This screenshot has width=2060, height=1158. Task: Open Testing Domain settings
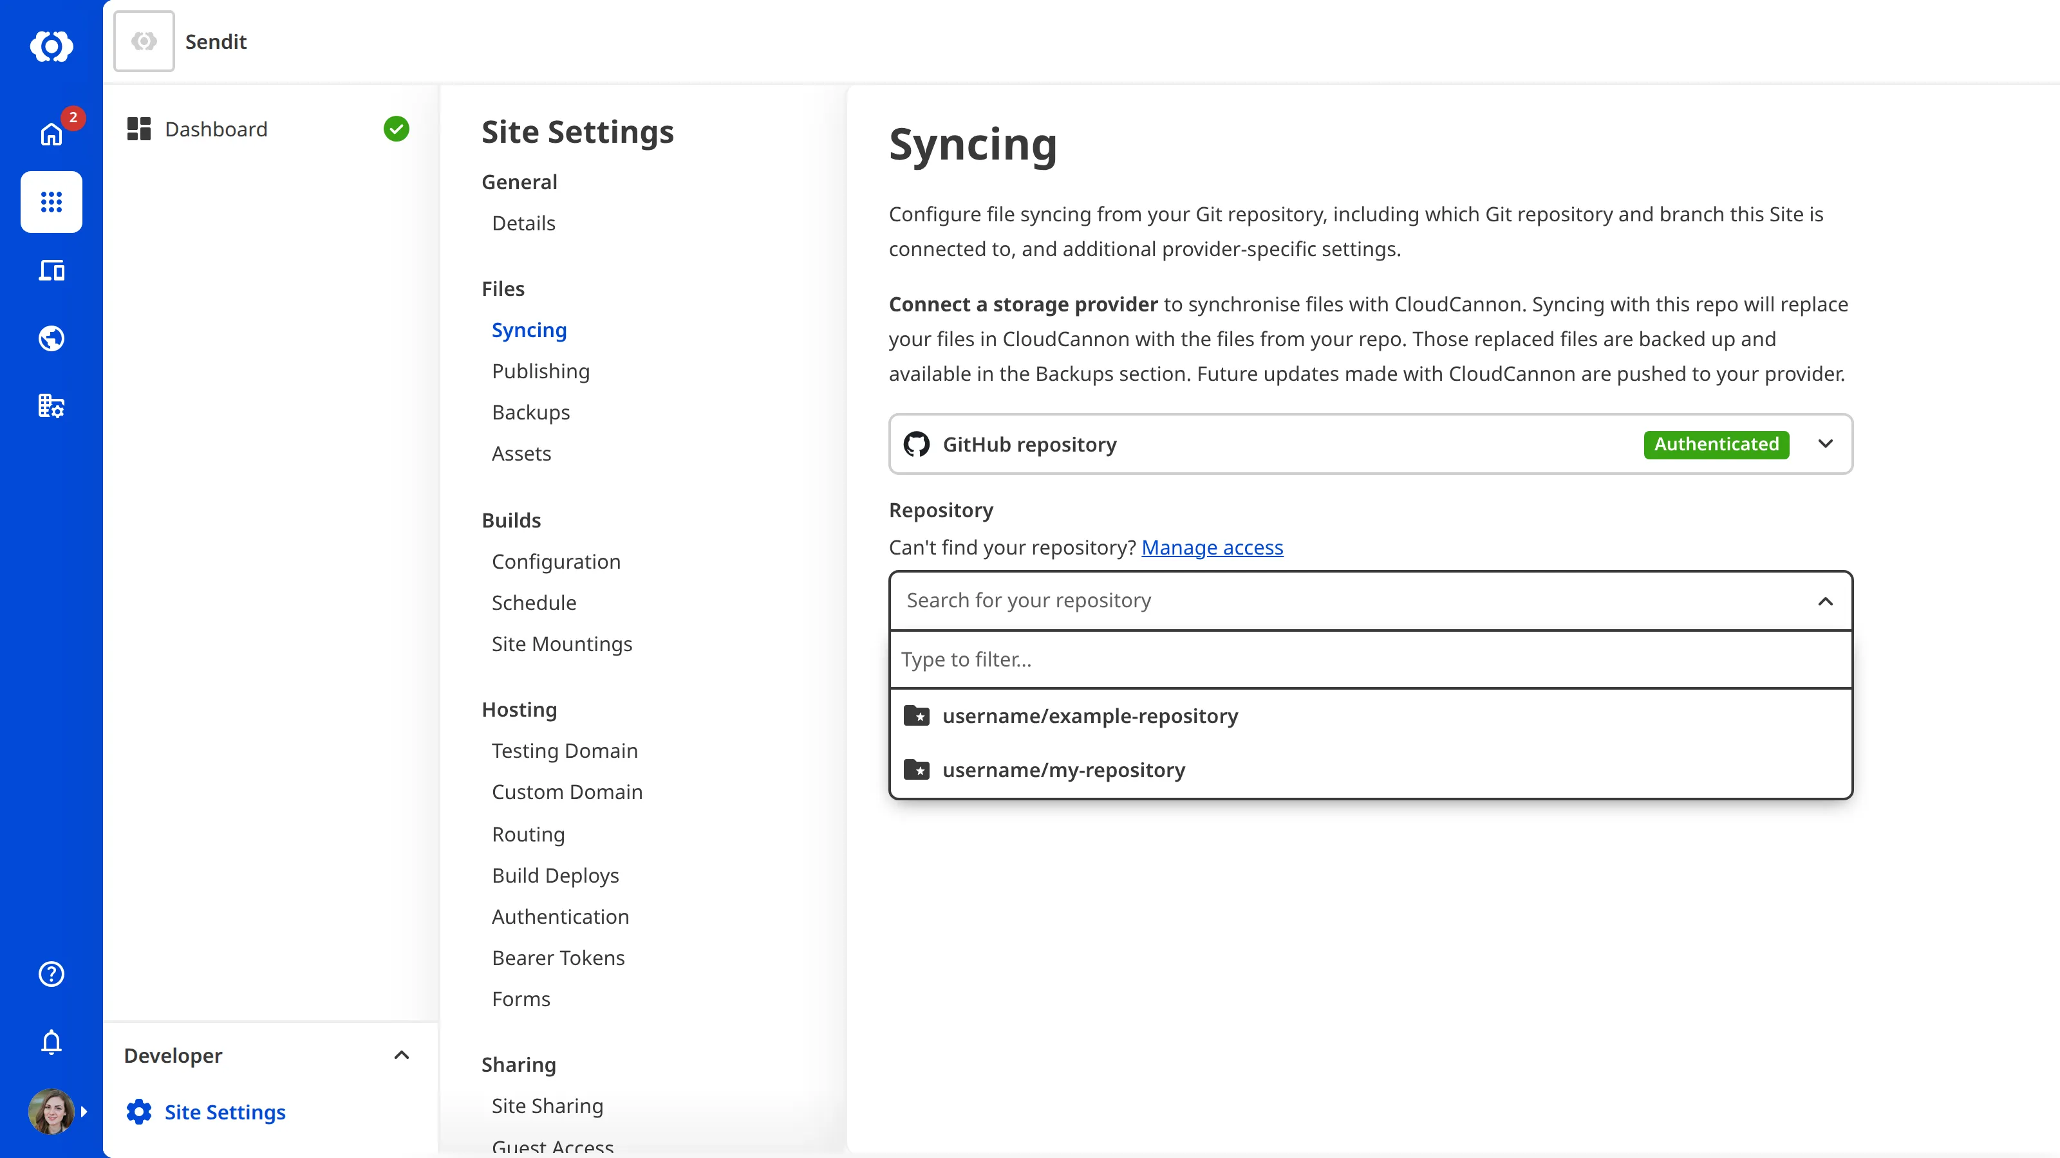(565, 750)
